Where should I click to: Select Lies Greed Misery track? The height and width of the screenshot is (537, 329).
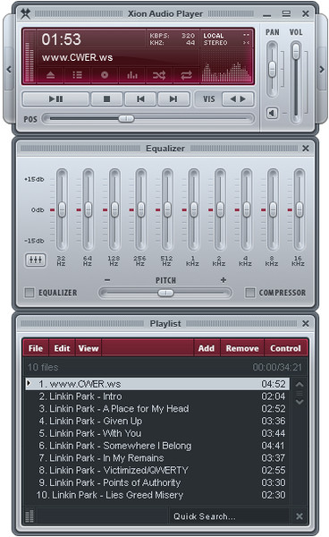[x=157, y=495]
